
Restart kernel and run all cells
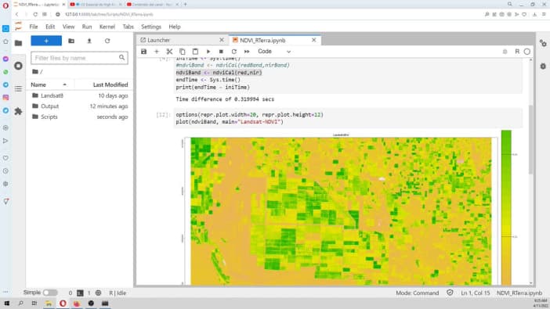click(x=247, y=52)
